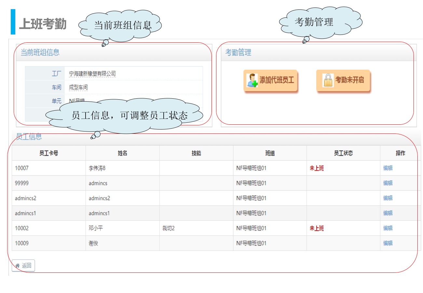The image size is (423, 293).
Task: Open 编辑 for the admincs1 row
Action: click(388, 213)
